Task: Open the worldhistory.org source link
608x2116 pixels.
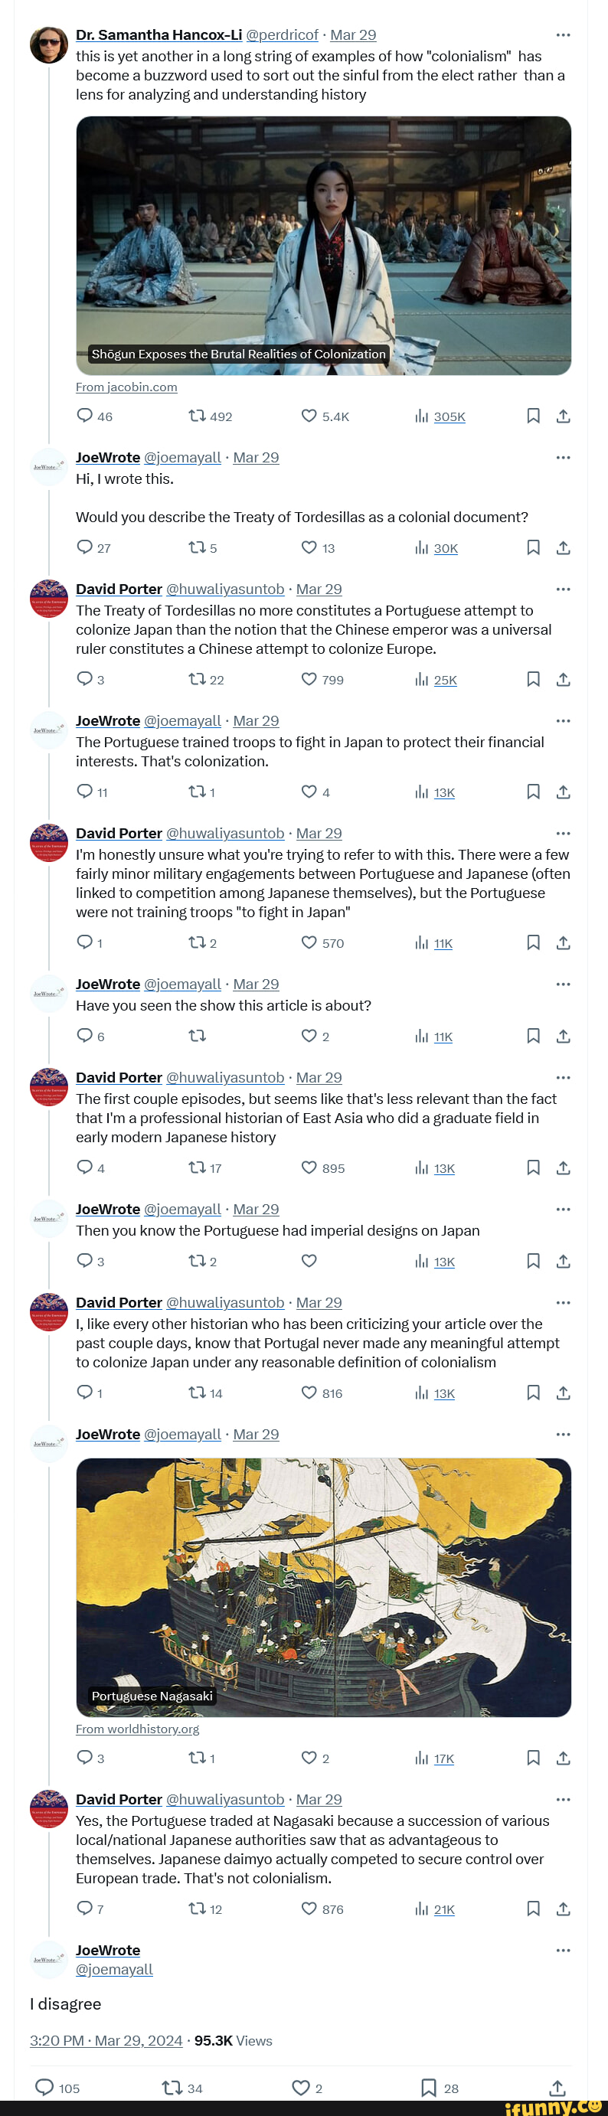Action: [137, 1729]
